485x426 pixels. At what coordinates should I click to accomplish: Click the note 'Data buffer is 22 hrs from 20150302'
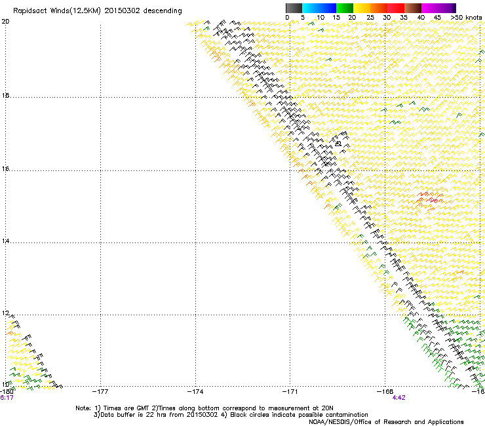[159, 415]
